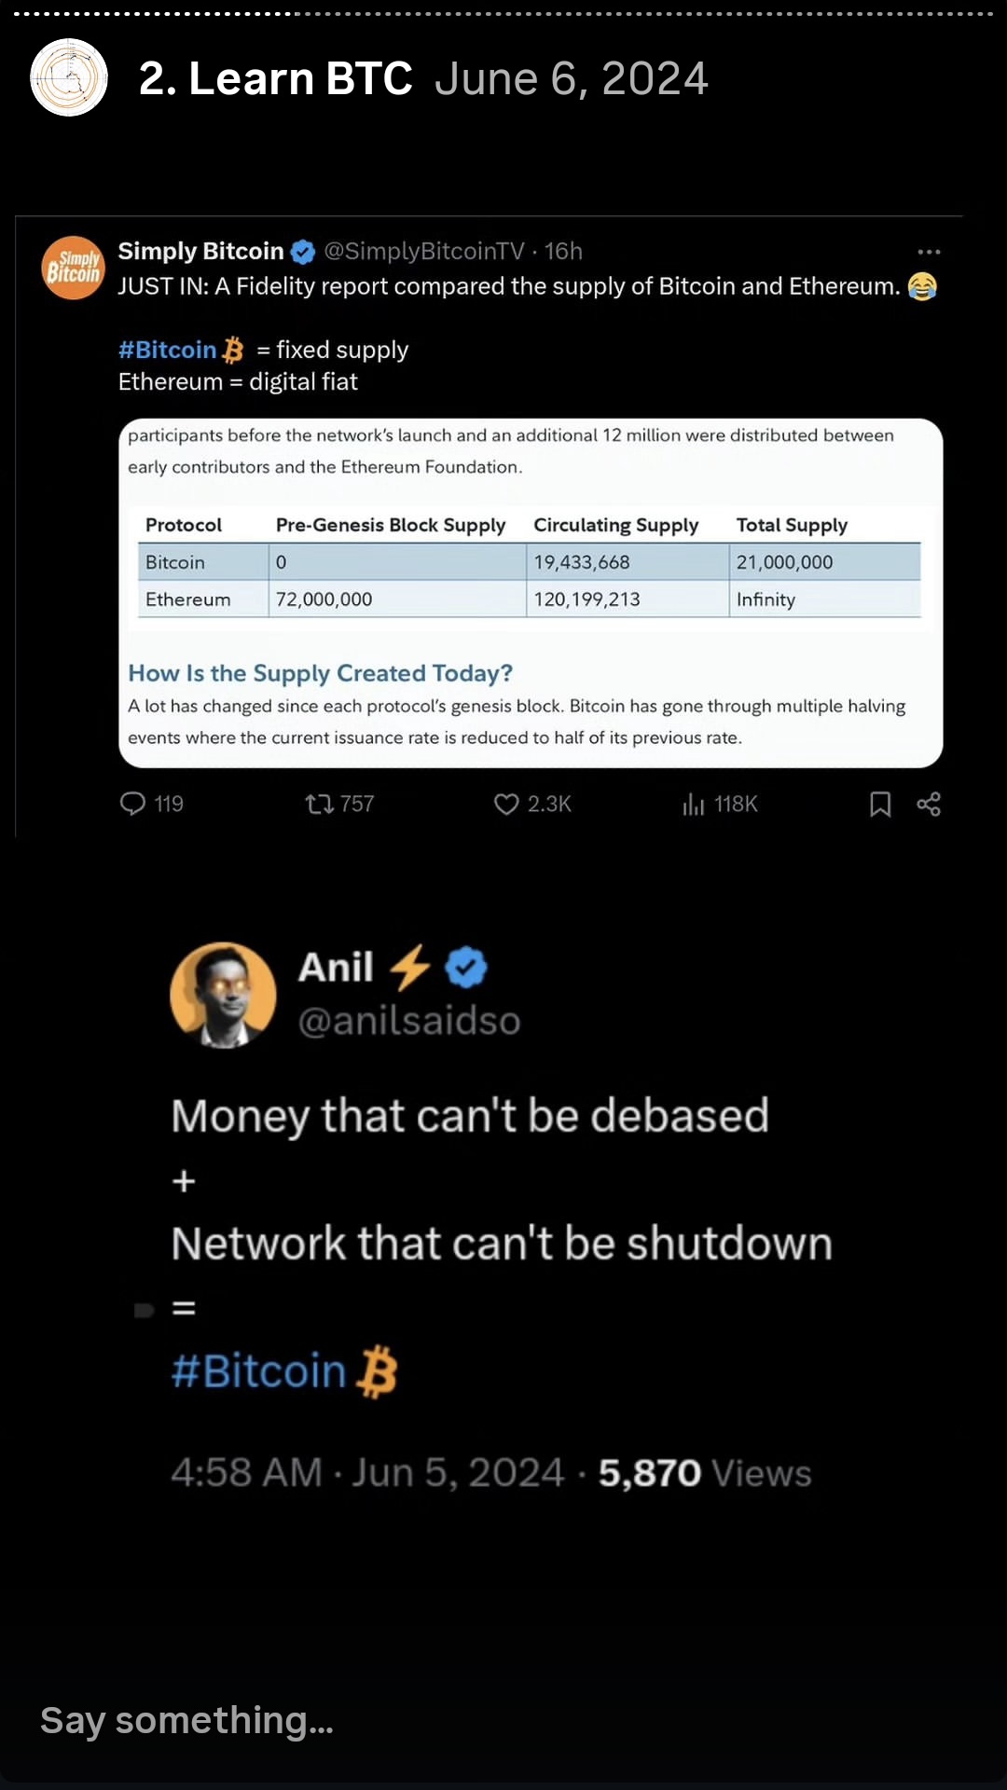
Task: Tap the story progress bar at top
Action: click(x=504, y=14)
